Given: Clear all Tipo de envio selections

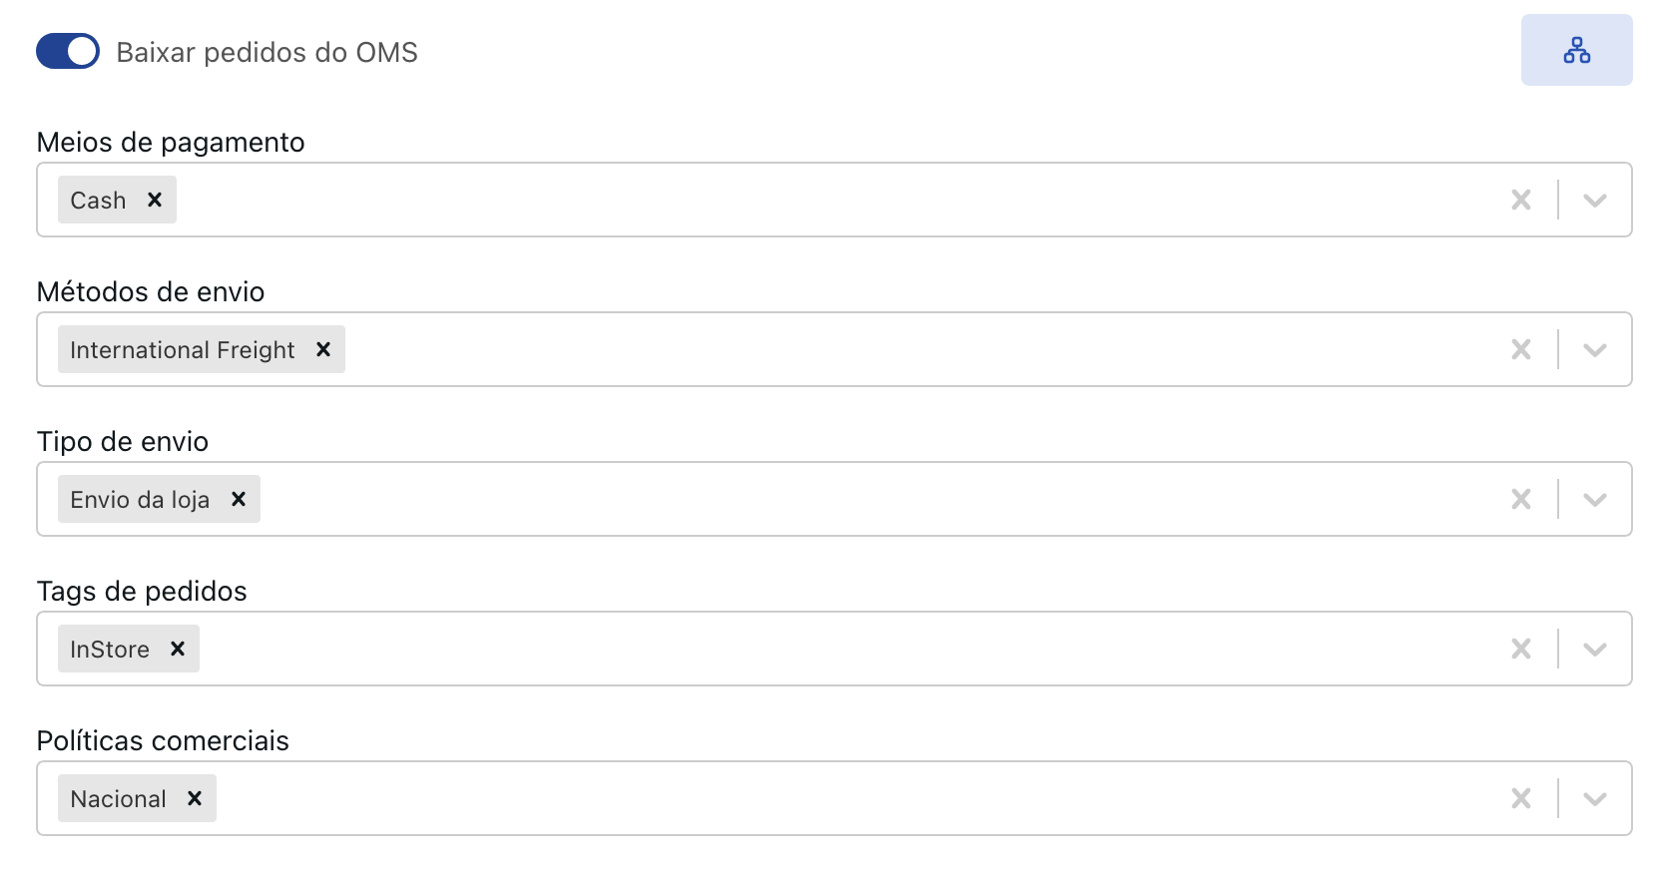Looking at the screenshot, I should coord(1521,499).
